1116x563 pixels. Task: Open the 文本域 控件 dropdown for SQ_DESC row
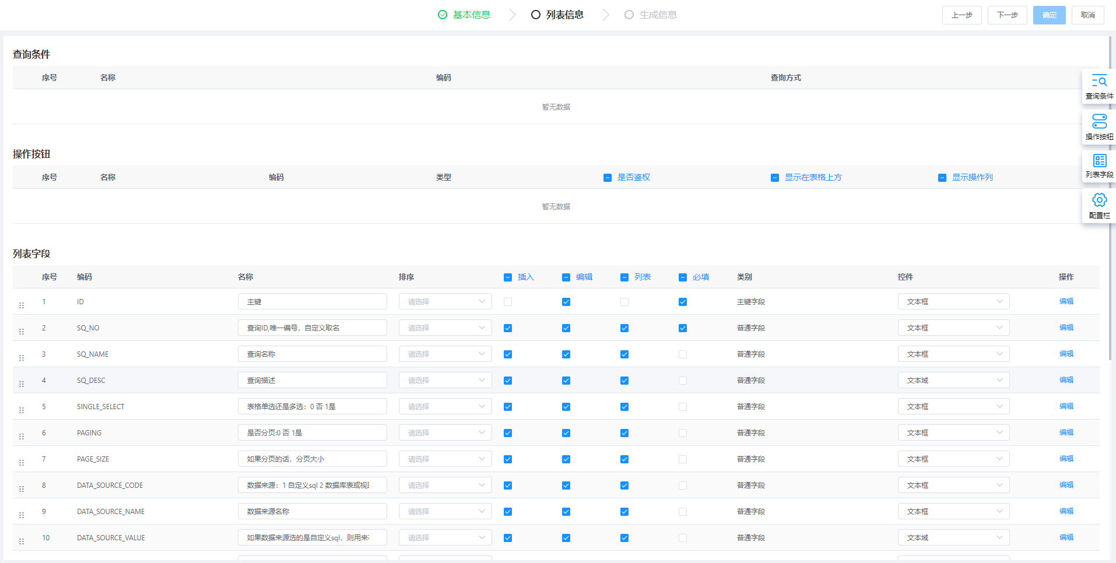[954, 380]
